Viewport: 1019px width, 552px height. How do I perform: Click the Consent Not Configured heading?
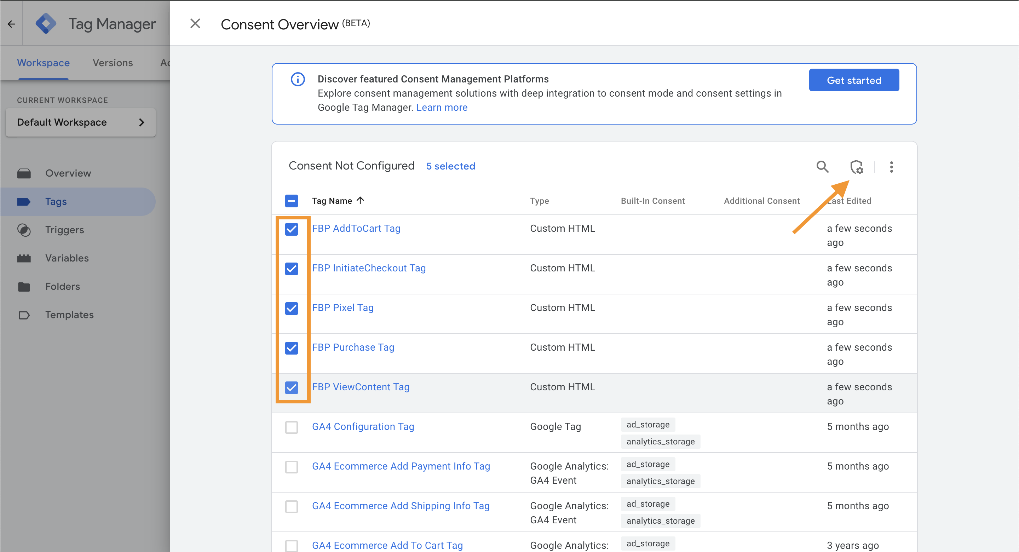351,166
